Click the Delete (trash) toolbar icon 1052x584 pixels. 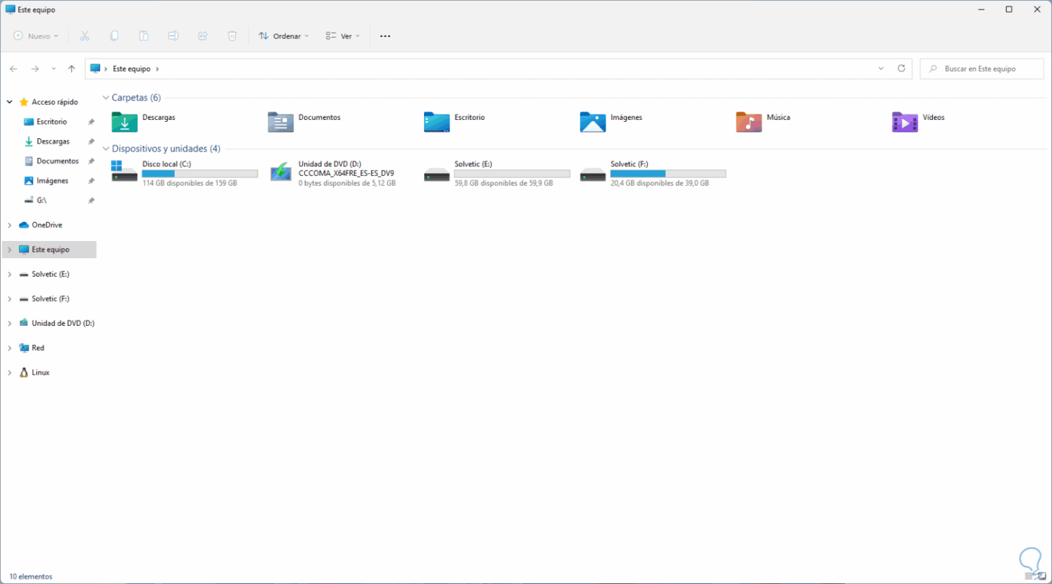pyautogui.click(x=232, y=36)
